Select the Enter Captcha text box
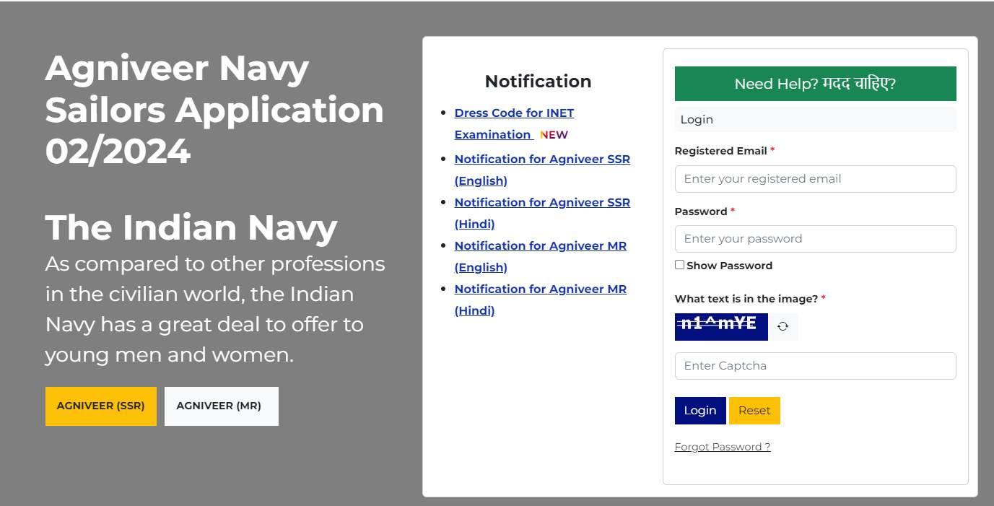 pos(815,366)
